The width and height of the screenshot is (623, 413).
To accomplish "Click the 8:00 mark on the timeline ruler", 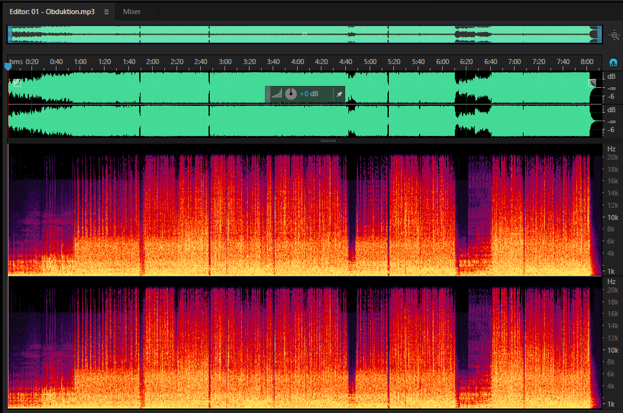I will coord(587,62).
